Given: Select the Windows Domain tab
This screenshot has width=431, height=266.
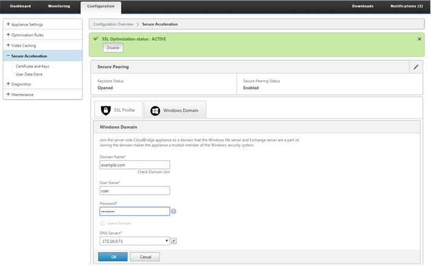Looking at the screenshot, I should click(x=175, y=110).
